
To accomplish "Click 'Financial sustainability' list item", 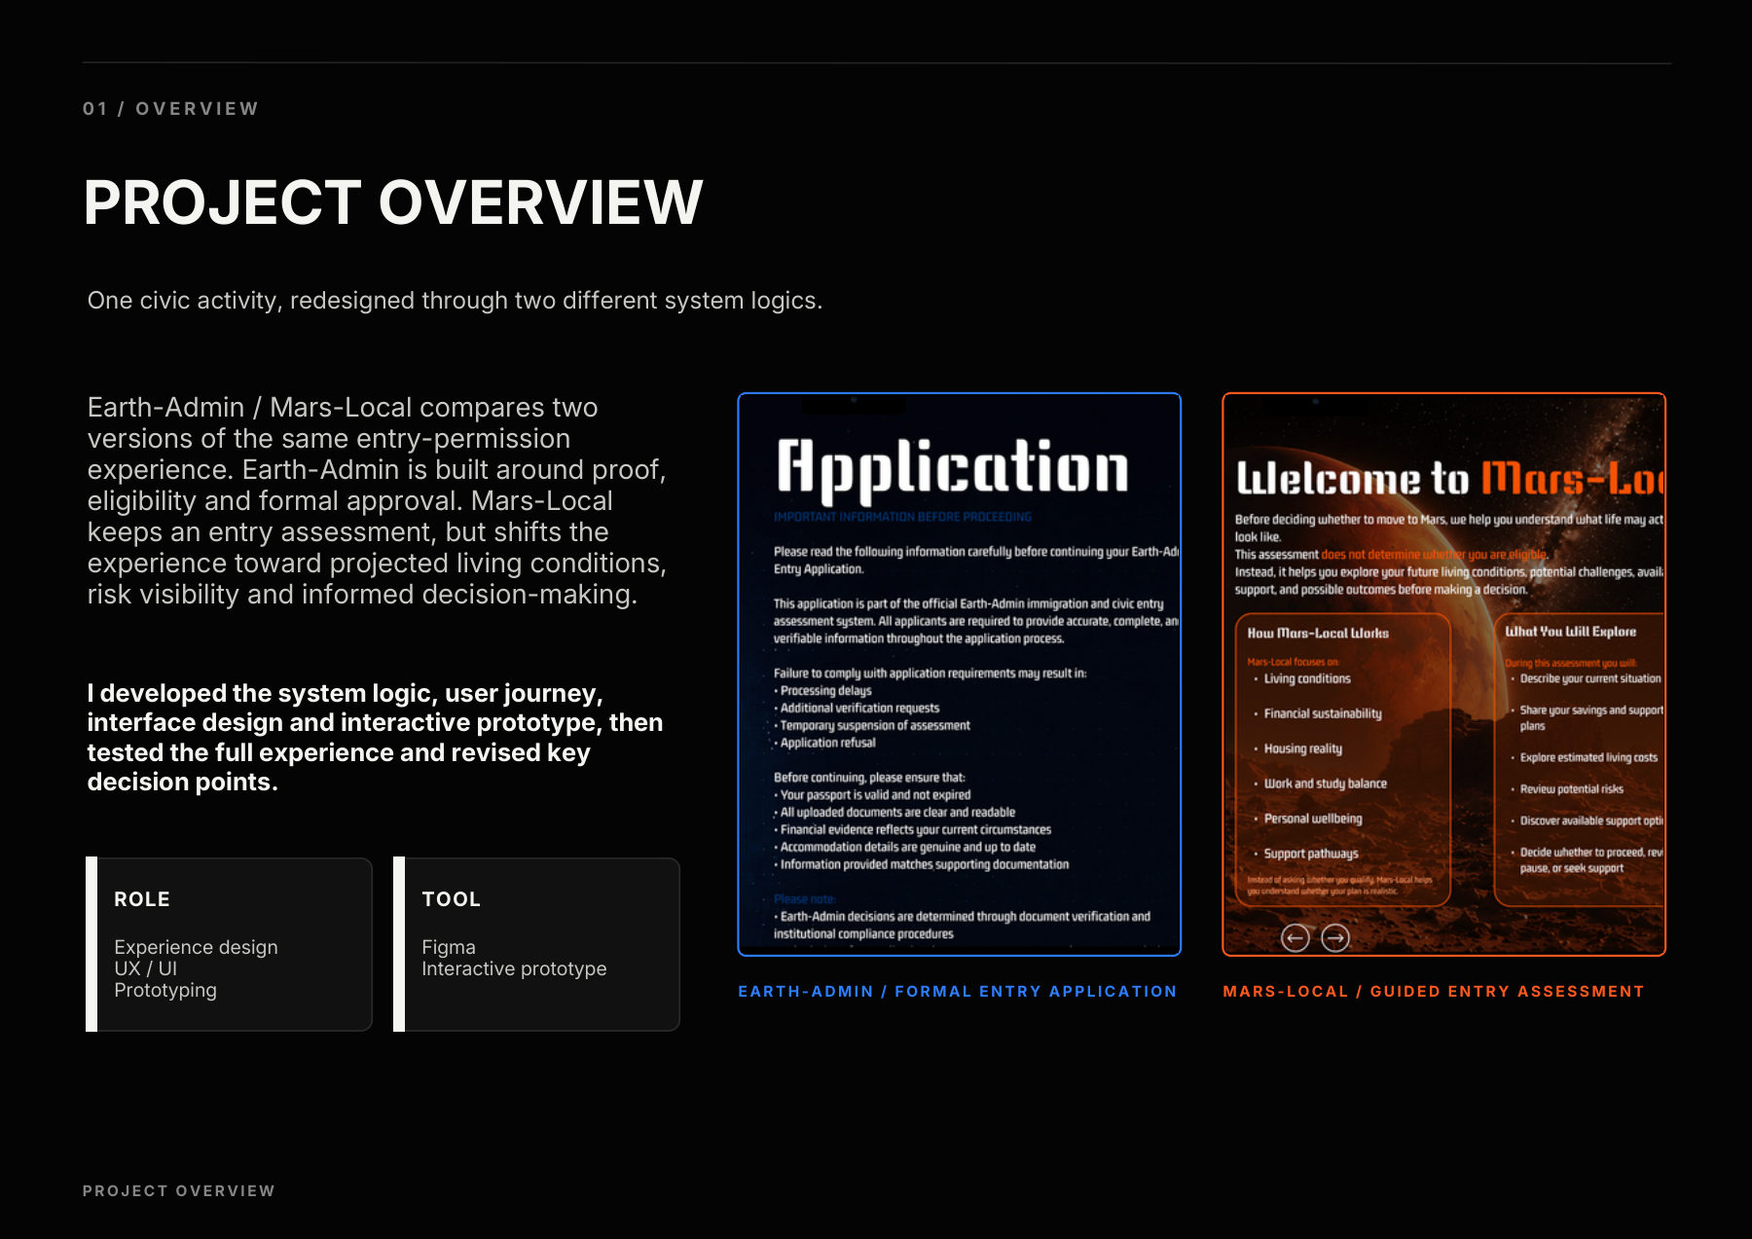I will coord(1323,713).
